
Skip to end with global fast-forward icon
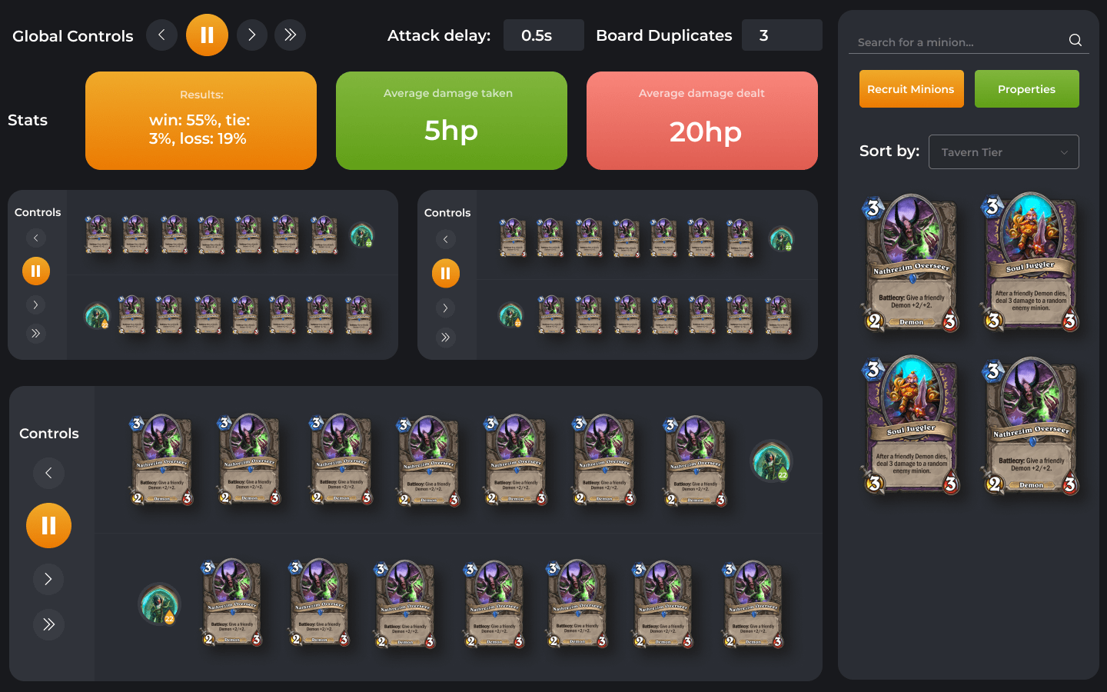[291, 35]
